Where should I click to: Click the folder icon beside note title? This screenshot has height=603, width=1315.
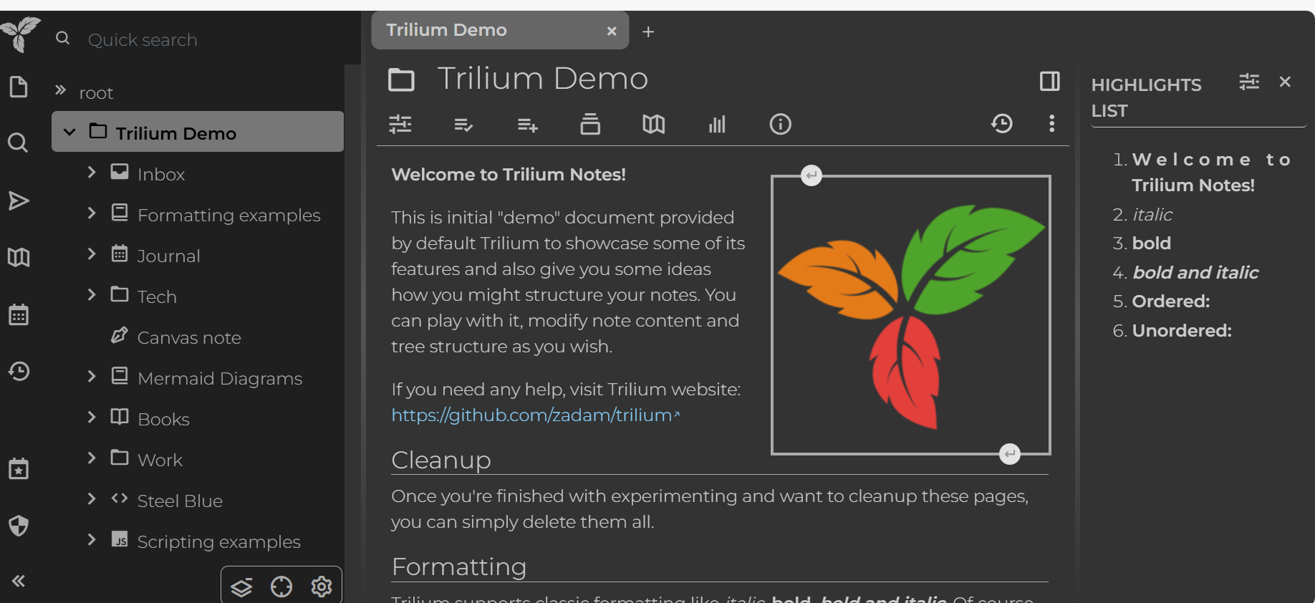[401, 79]
